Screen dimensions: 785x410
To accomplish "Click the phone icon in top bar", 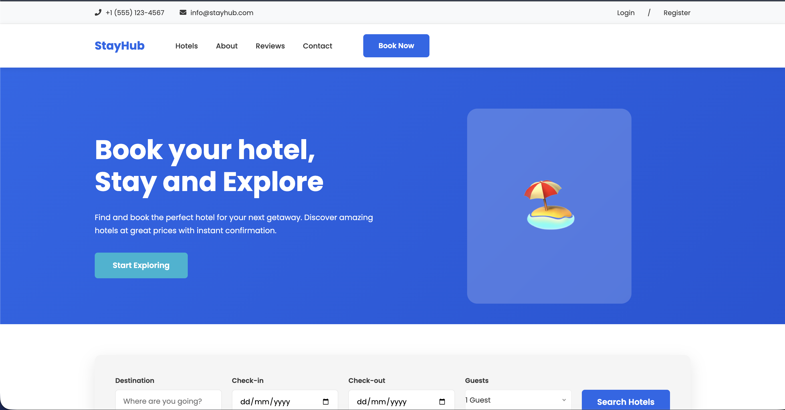I will click(98, 13).
